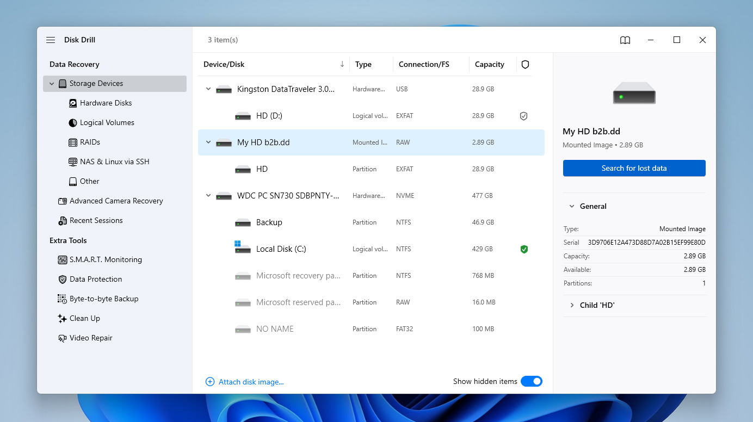
Task: Click the Video Repair icon
Action: pyautogui.click(x=63, y=338)
